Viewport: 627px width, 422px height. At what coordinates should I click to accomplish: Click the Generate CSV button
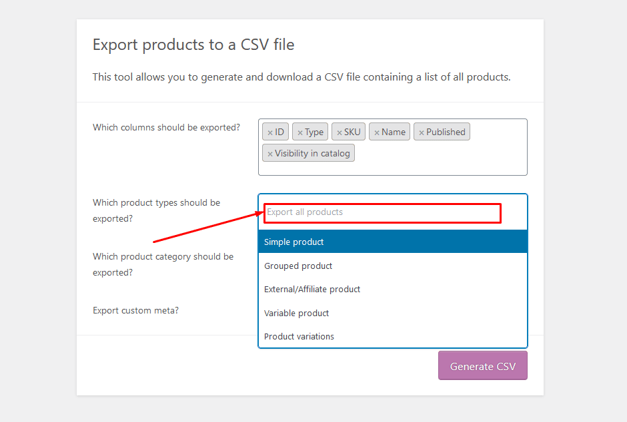(482, 366)
